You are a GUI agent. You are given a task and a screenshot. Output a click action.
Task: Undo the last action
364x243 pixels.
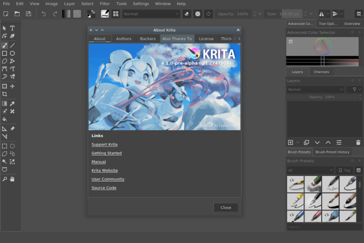point(43,14)
